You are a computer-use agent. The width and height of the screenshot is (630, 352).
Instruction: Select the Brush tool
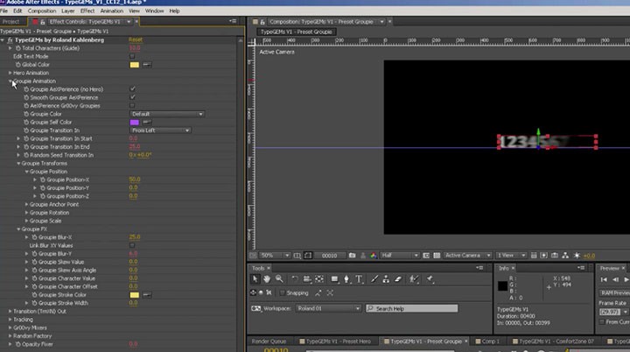point(374,278)
